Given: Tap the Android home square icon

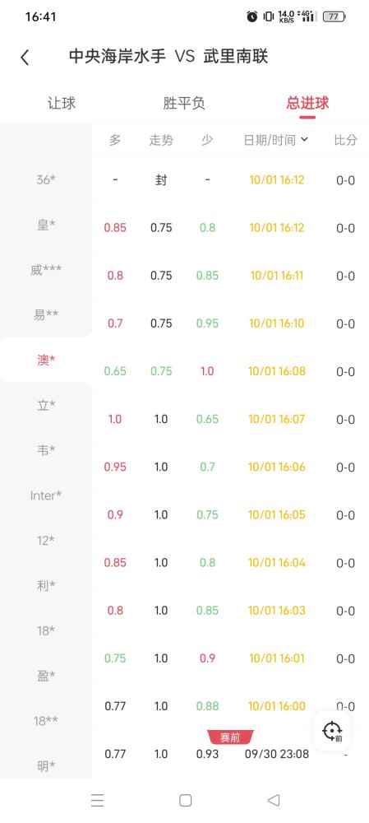Looking at the screenshot, I should point(185,800).
